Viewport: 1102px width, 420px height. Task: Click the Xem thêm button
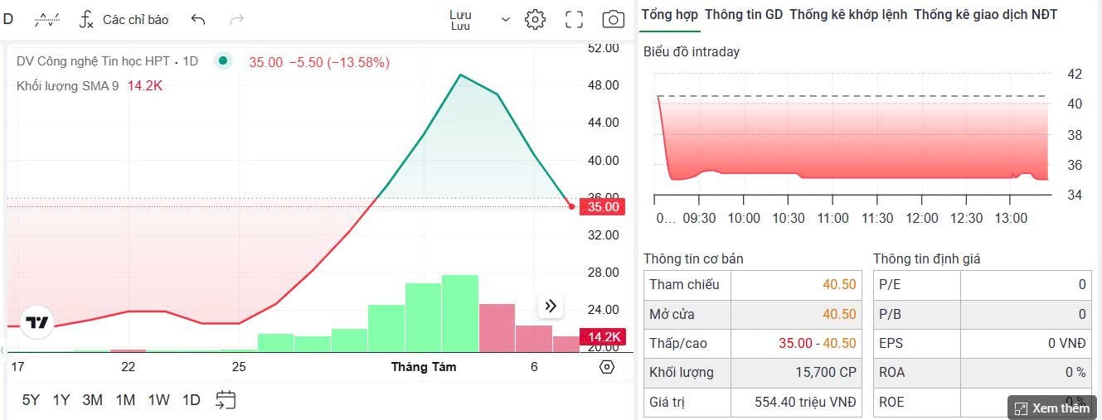pos(1051,408)
